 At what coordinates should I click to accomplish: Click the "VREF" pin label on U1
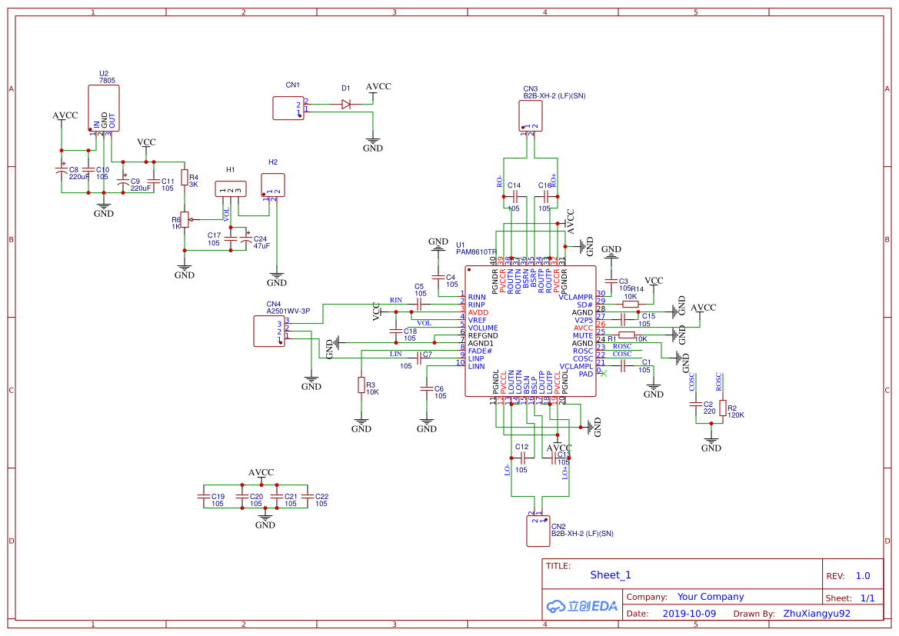pyautogui.click(x=477, y=320)
